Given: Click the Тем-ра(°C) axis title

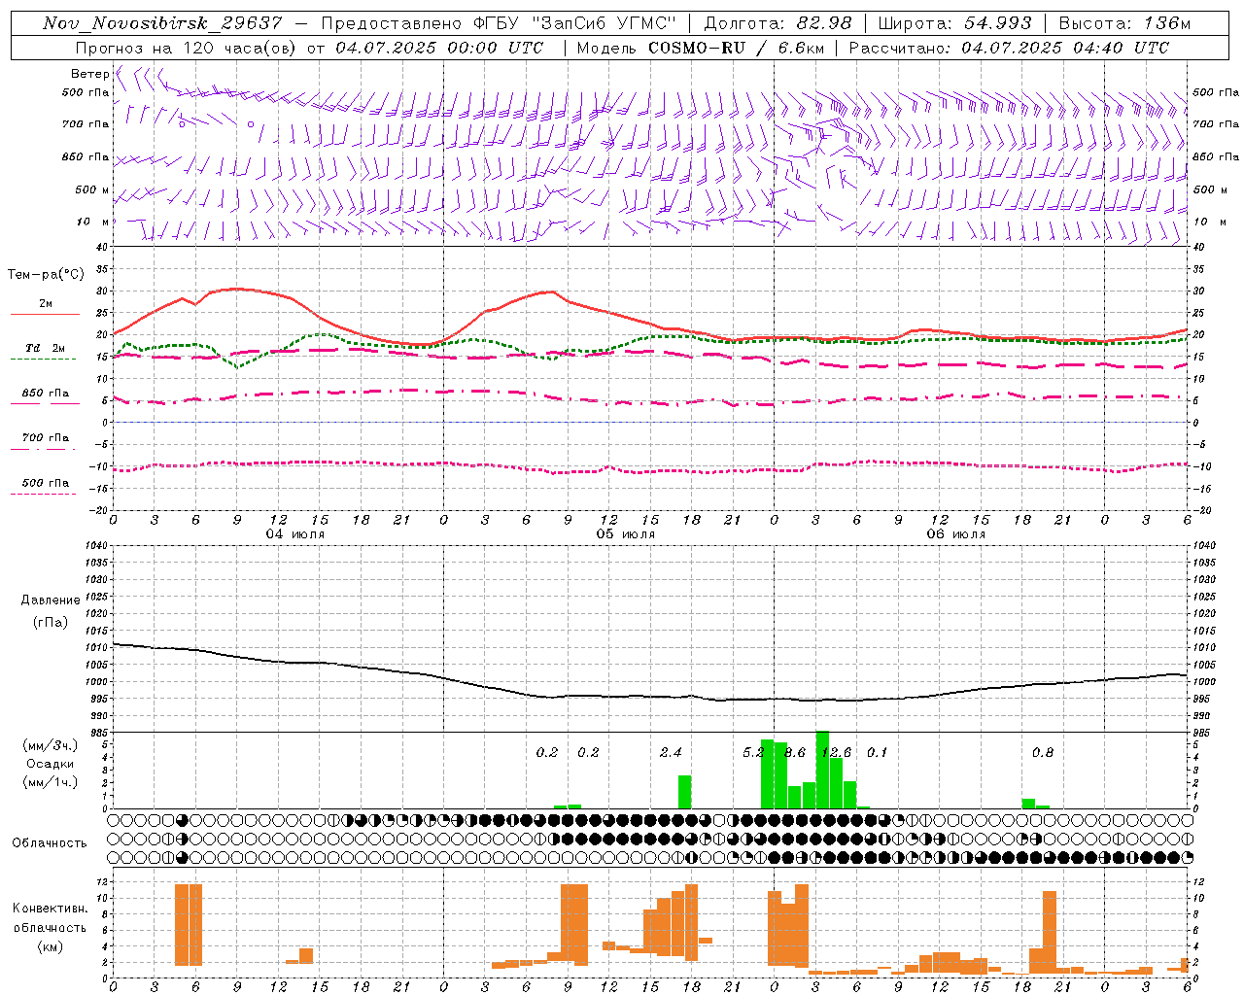Looking at the screenshot, I should tap(46, 275).
